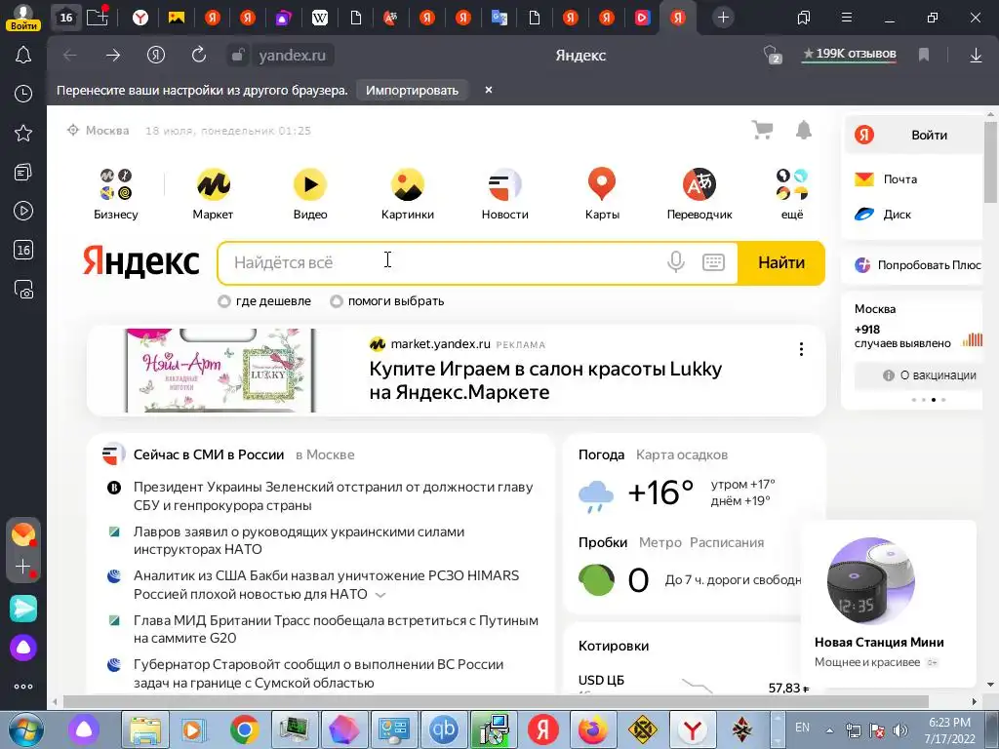Launch Chrome from the taskbar

244,729
